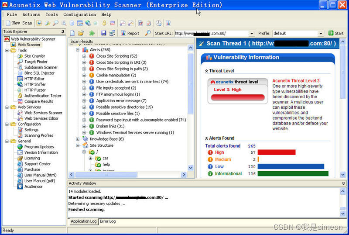
Task: Open Compare Results toolbar icon
Action: coord(113,23)
